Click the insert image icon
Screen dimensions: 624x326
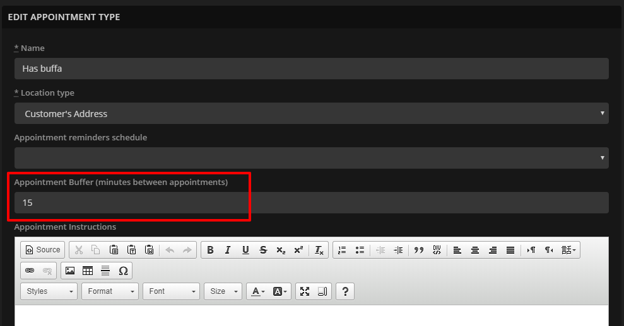click(70, 271)
